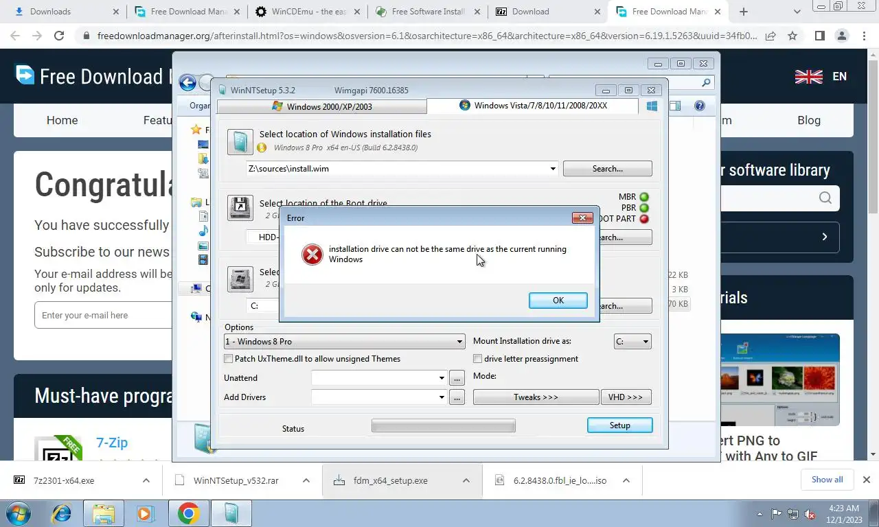Click Search for Windows installation files
This screenshot has height=527, width=879.
tap(607, 169)
